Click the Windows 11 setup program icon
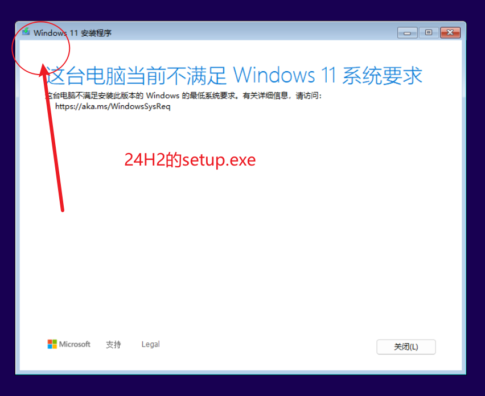Screen dimensions: 485x396 point(26,32)
